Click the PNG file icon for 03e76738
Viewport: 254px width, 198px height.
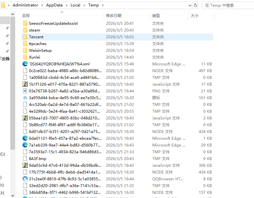click(x=25, y=91)
